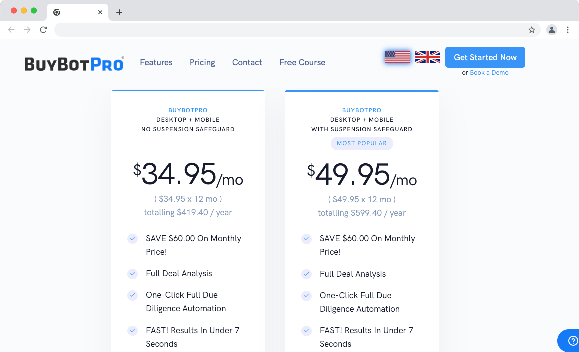The height and width of the screenshot is (352, 579).
Task: Bookmark the page with the star icon
Action: click(x=532, y=30)
